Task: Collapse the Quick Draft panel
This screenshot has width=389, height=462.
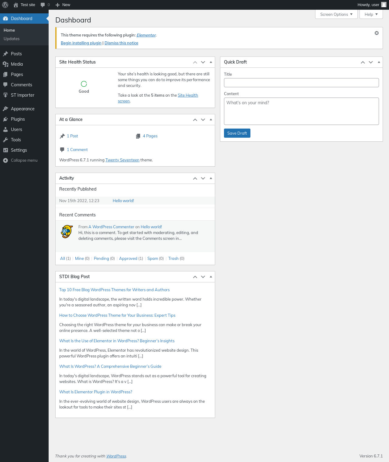Action: pos(379,62)
